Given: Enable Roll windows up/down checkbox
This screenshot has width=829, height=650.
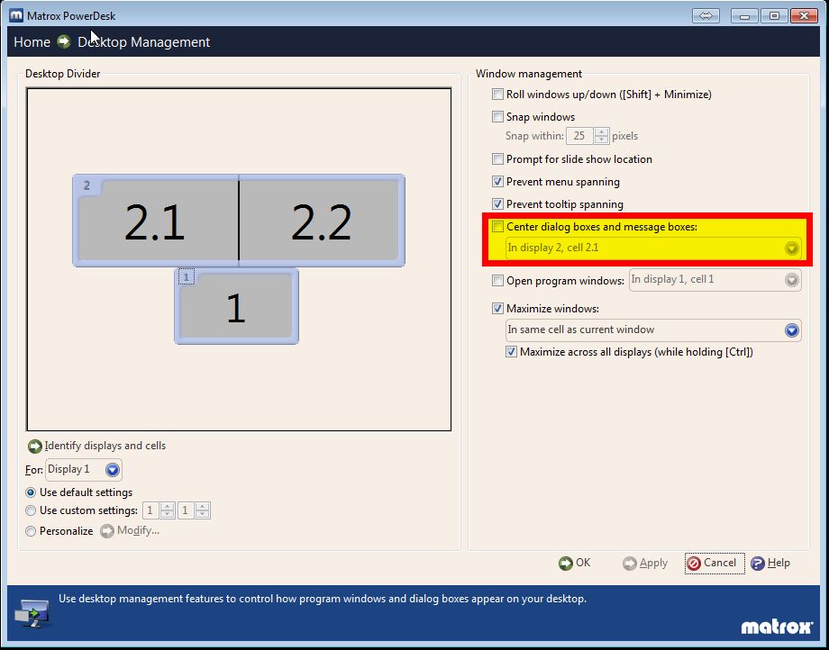Looking at the screenshot, I should 497,94.
